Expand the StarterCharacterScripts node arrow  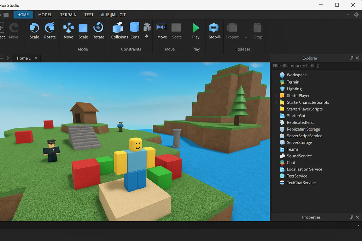(276, 102)
